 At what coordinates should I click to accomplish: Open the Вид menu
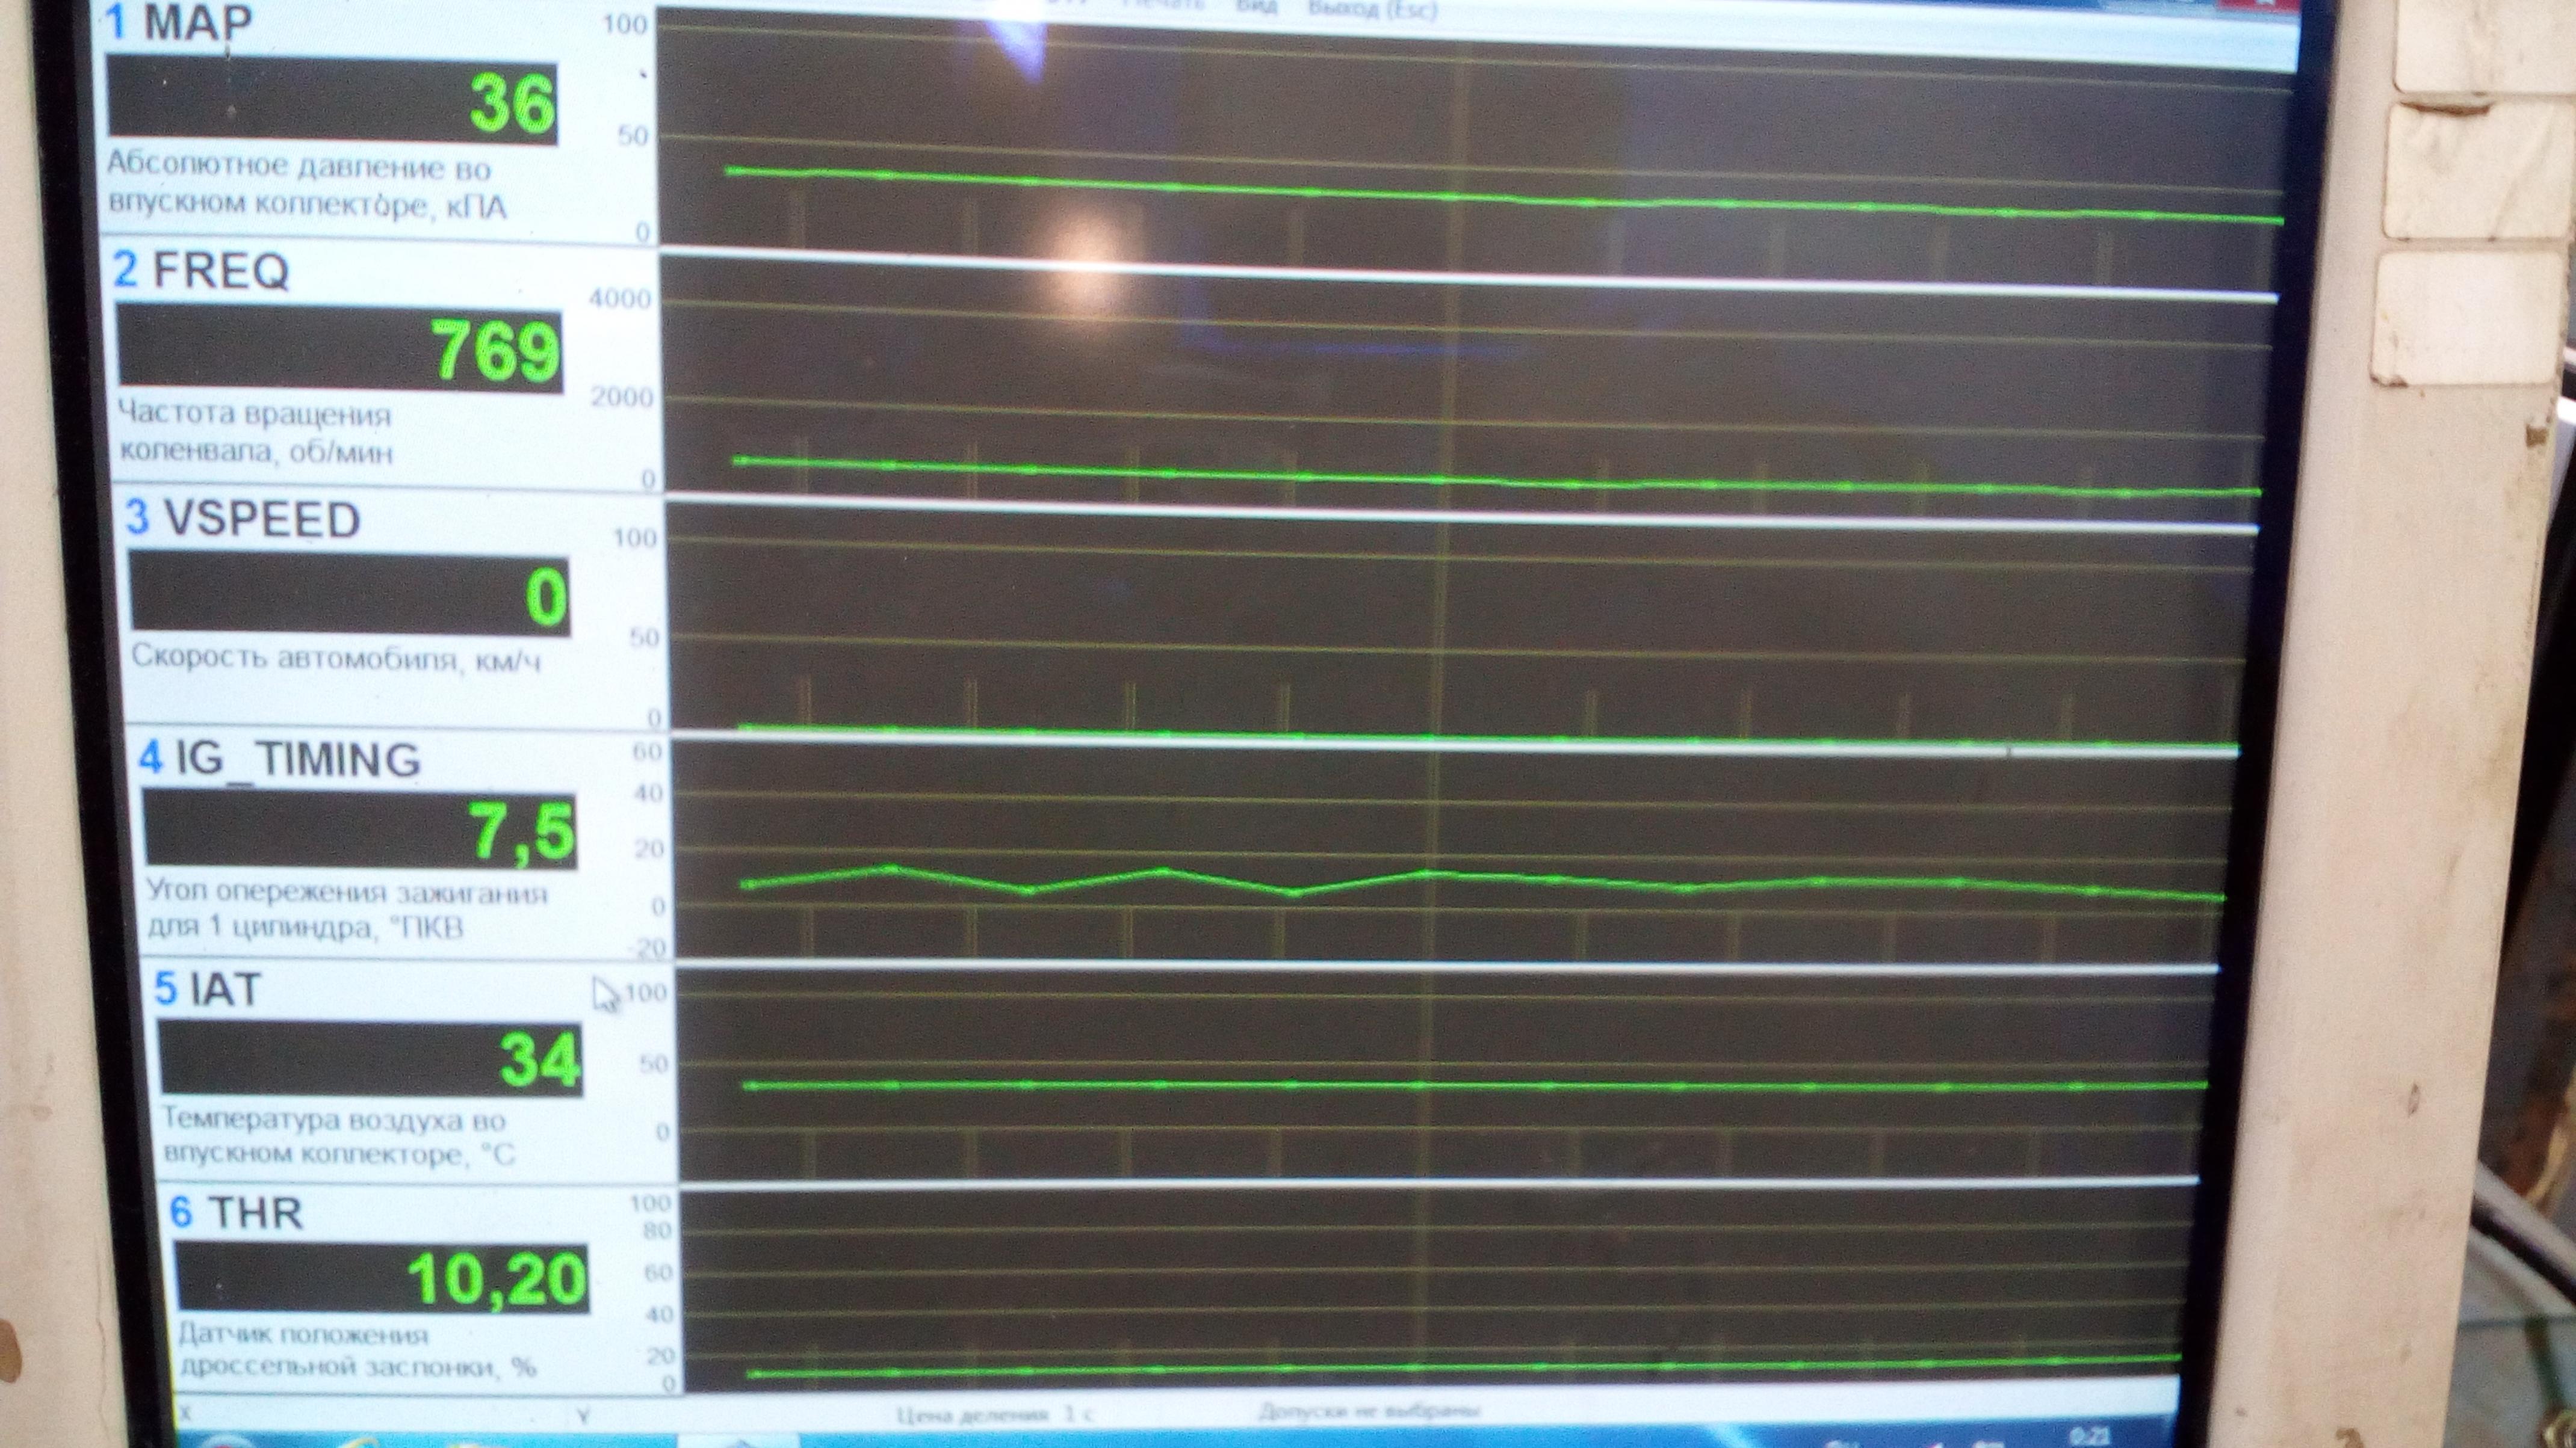[x=1256, y=6]
